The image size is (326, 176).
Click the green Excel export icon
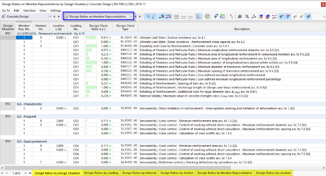coord(207,17)
